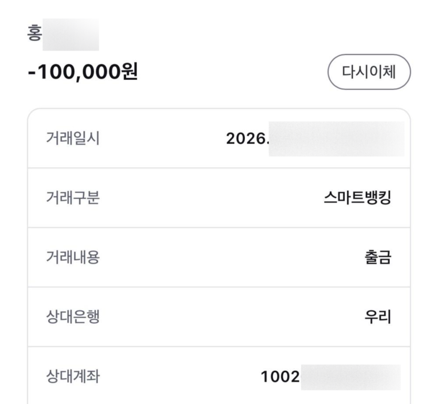Click the 거래일시 label

73,138
